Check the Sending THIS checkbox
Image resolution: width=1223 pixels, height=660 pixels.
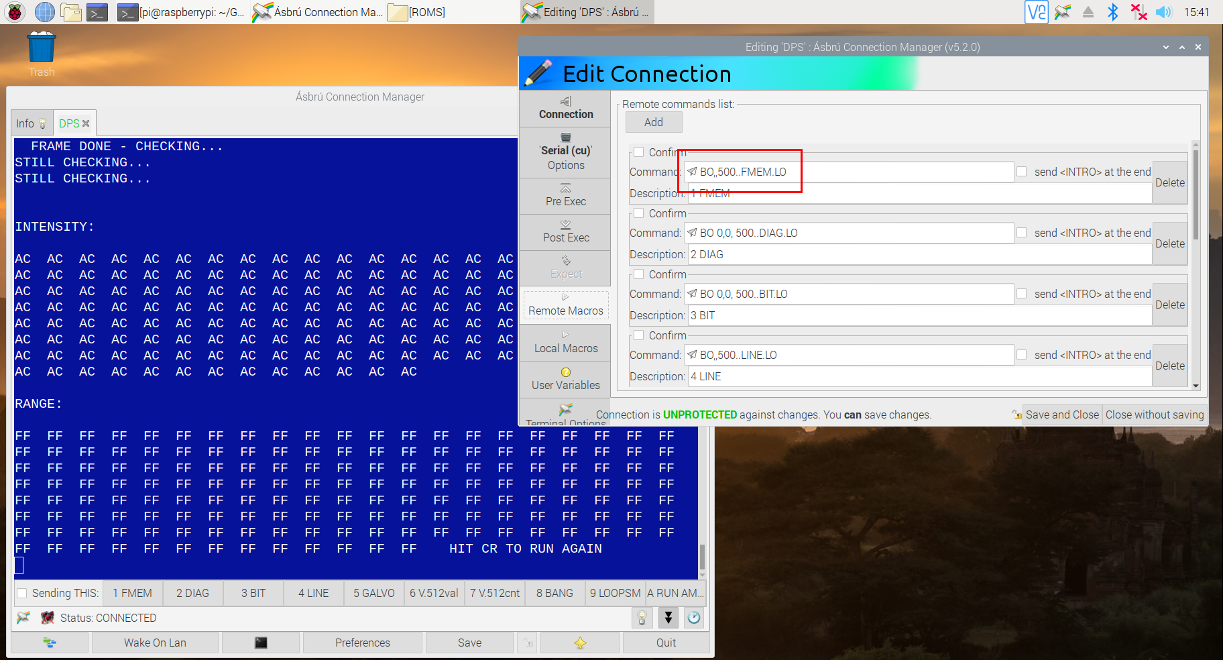point(22,593)
